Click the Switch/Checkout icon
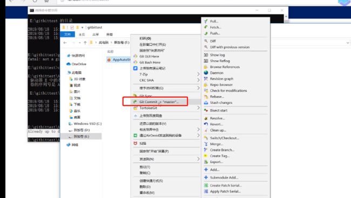Image resolution: width=351 pixels, height=198 pixels. tap(206, 138)
